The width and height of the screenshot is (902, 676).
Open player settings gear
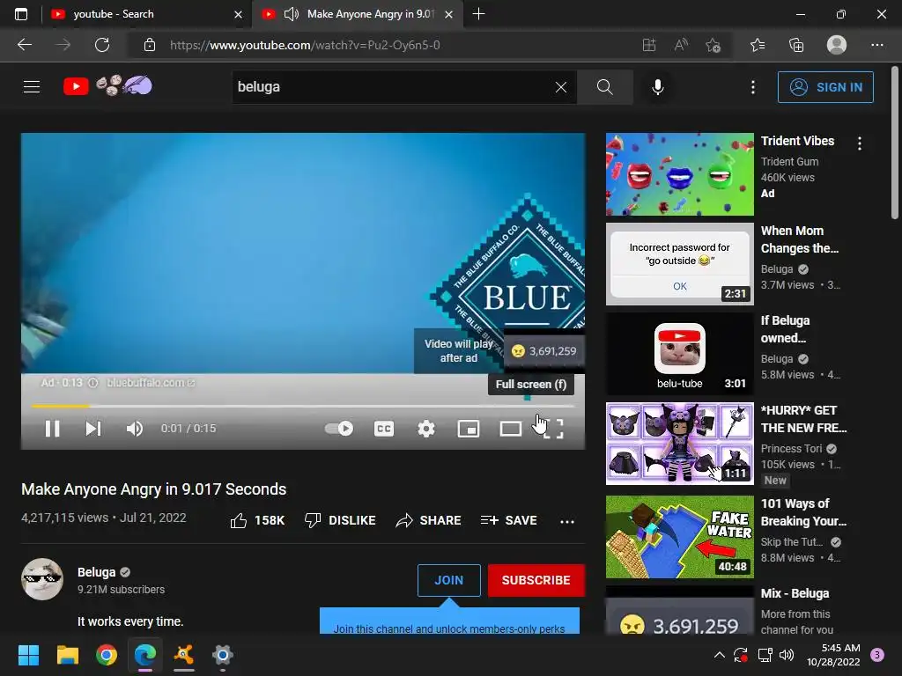click(x=425, y=429)
